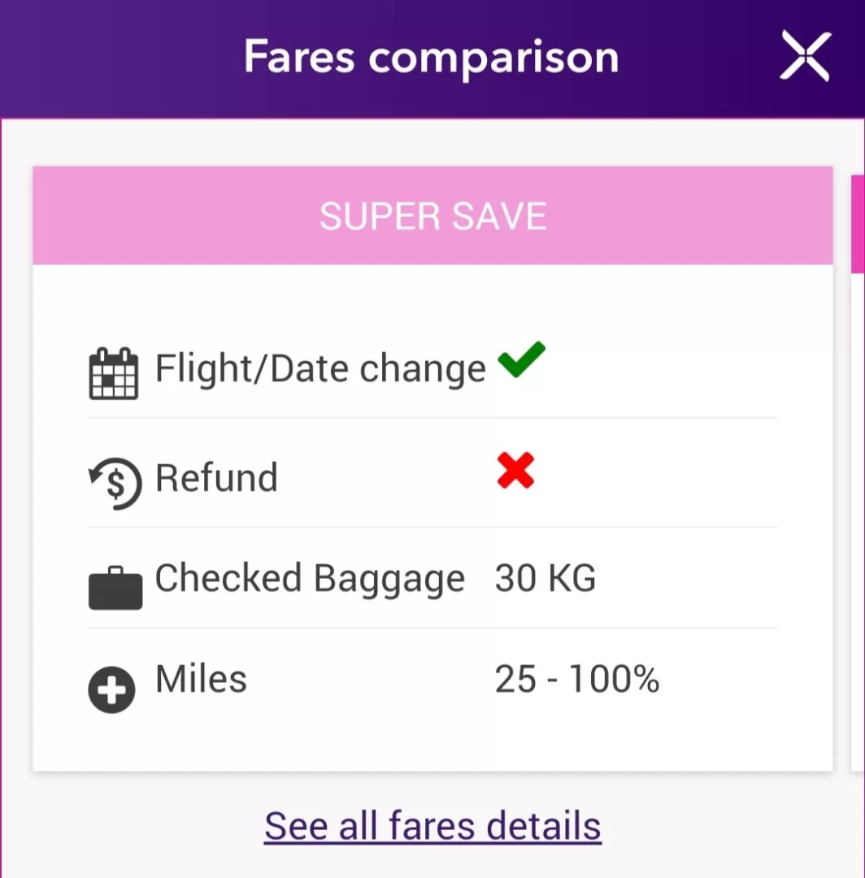Click the 25 - 100% miles value
865x878 pixels.
pos(576,680)
